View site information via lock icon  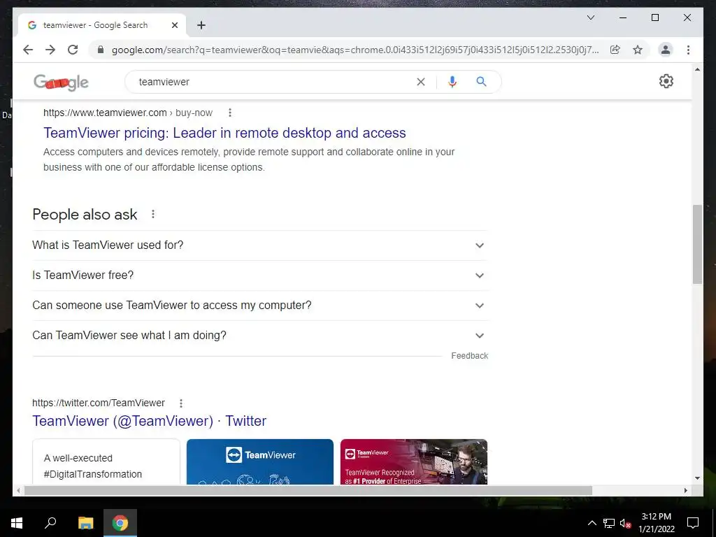[101, 50]
